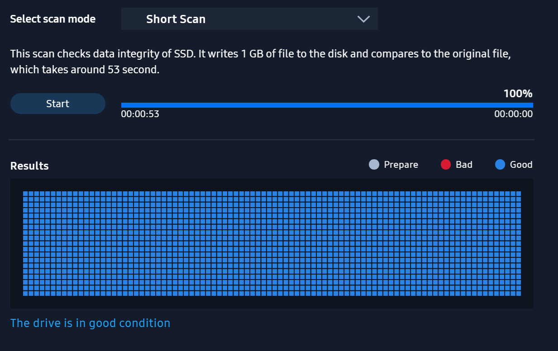Click the Start scan button

coord(58,104)
